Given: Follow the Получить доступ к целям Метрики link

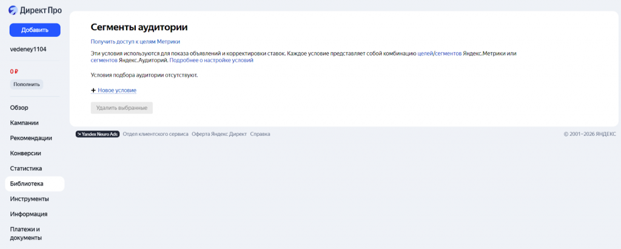Looking at the screenshot, I should pos(135,42).
